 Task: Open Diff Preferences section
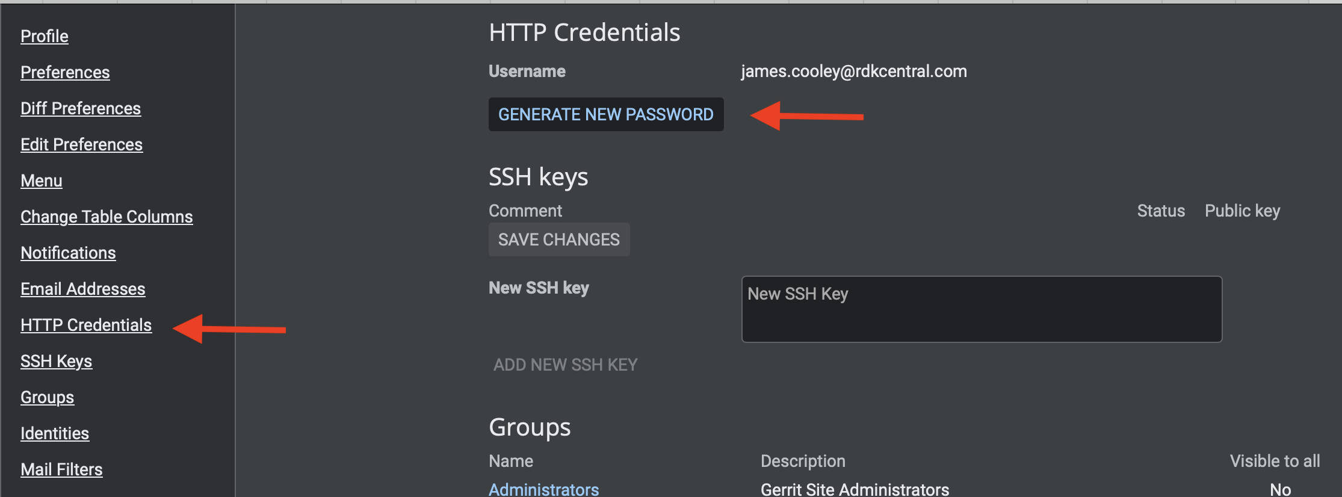pyautogui.click(x=81, y=108)
